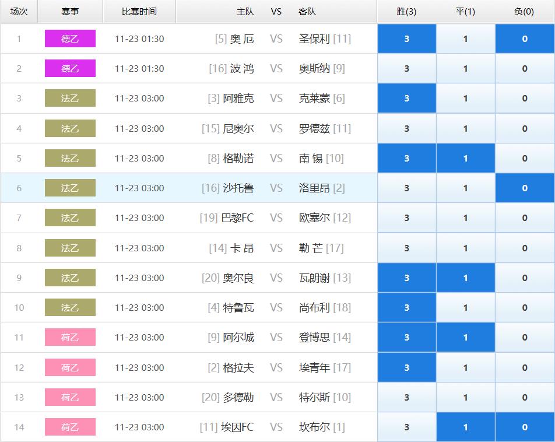Screen dimensions: 555x442
Task: Click the 法乙 league tag in row 3
Action: 70,98
